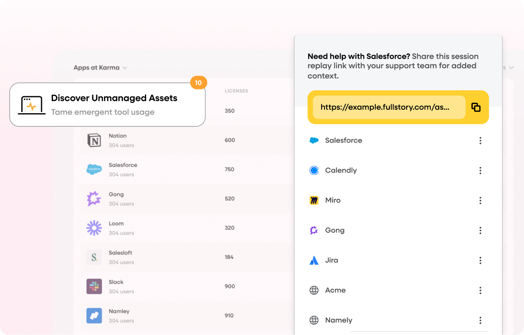The image size is (524, 335).
Task: Expand the Apps at Karma dropdown
Action: [x=100, y=67]
